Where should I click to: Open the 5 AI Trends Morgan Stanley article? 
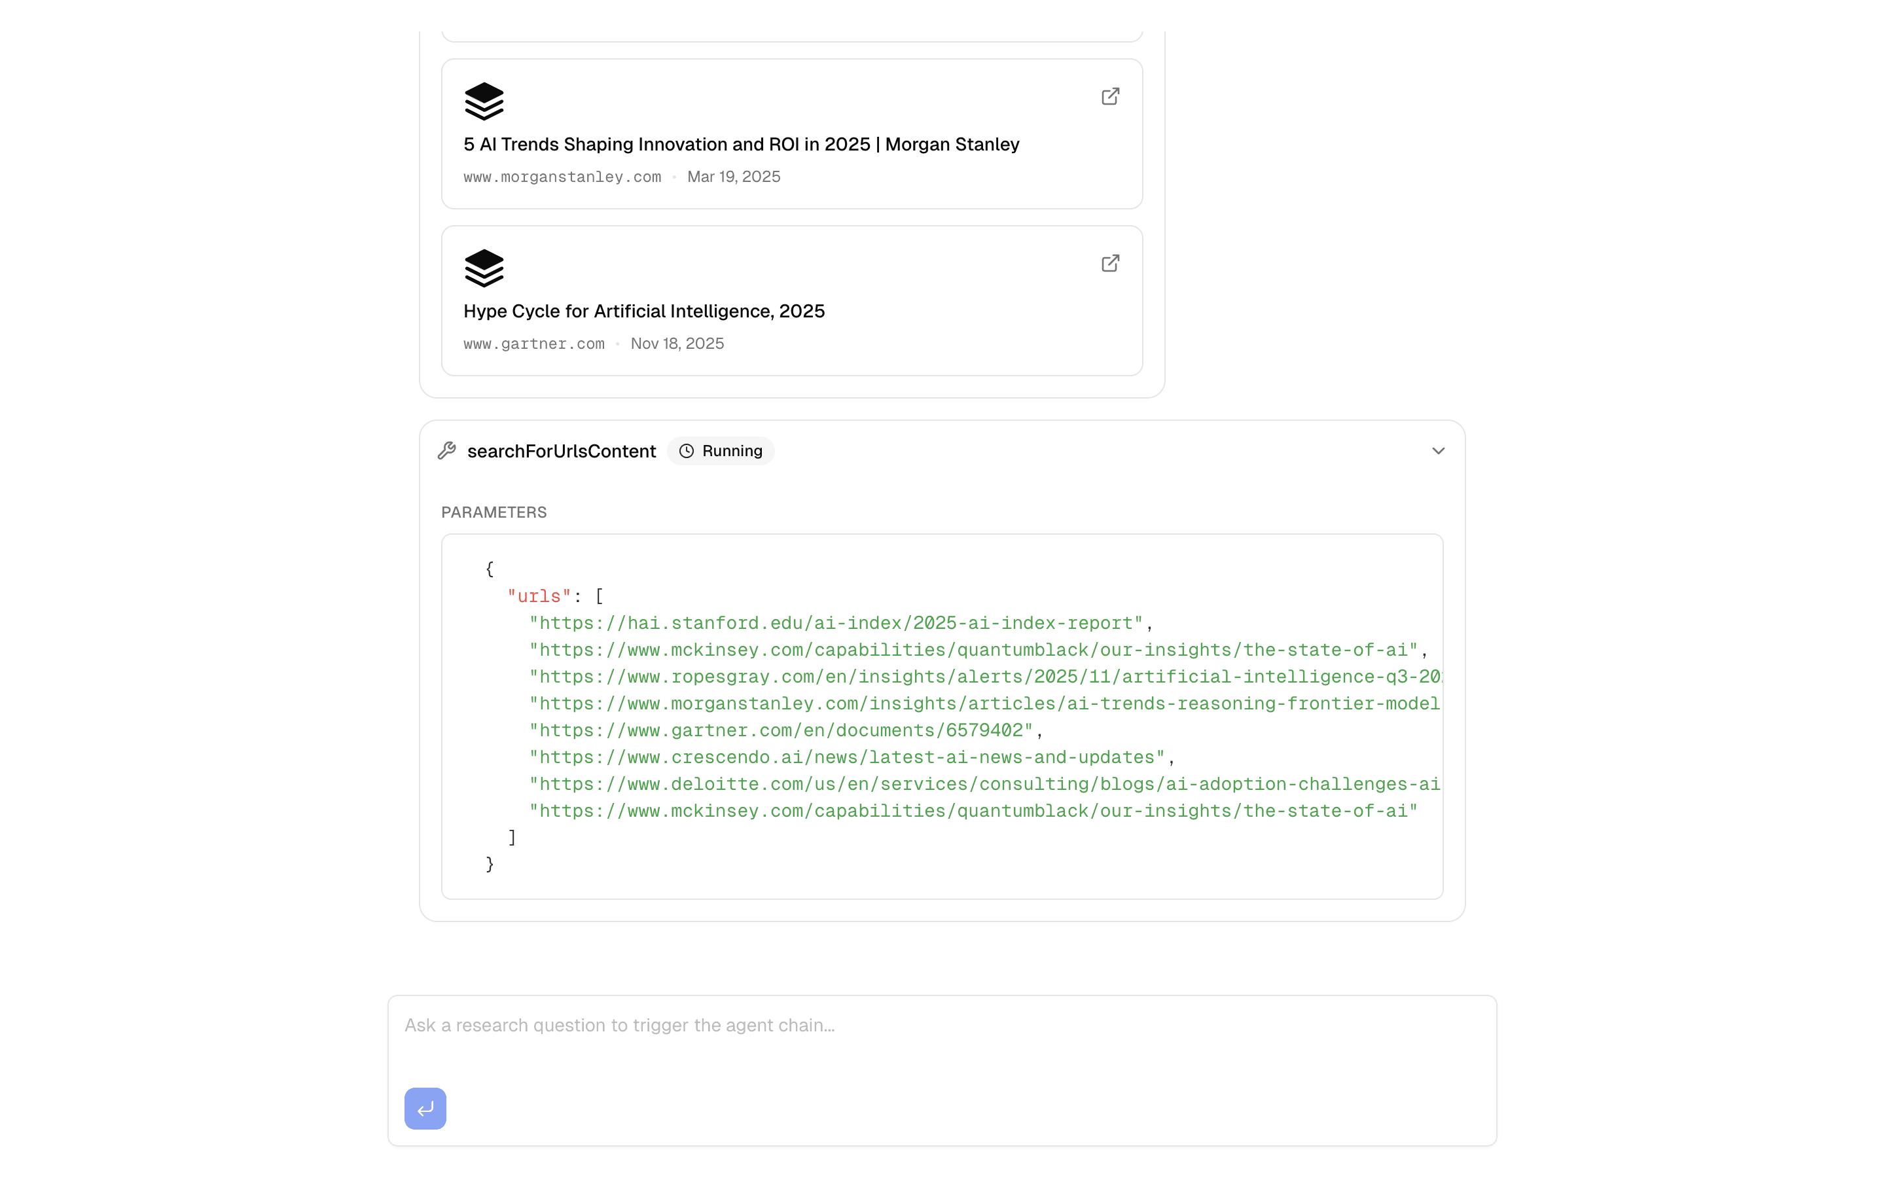741,144
